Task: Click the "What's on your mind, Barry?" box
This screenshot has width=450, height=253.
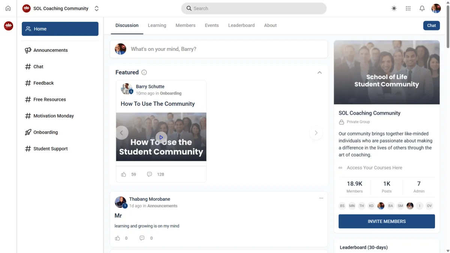Action: point(219,49)
